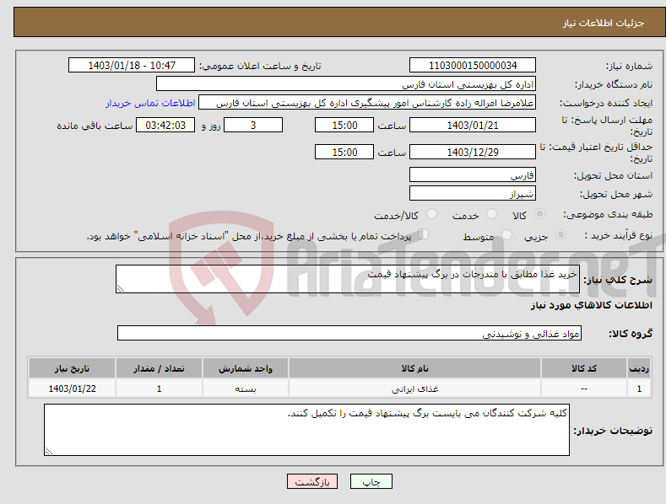
Task: Click the table cell بسته
Action: click(x=246, y=389)
